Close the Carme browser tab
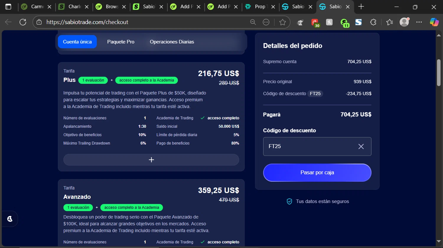 click(49, 7)
